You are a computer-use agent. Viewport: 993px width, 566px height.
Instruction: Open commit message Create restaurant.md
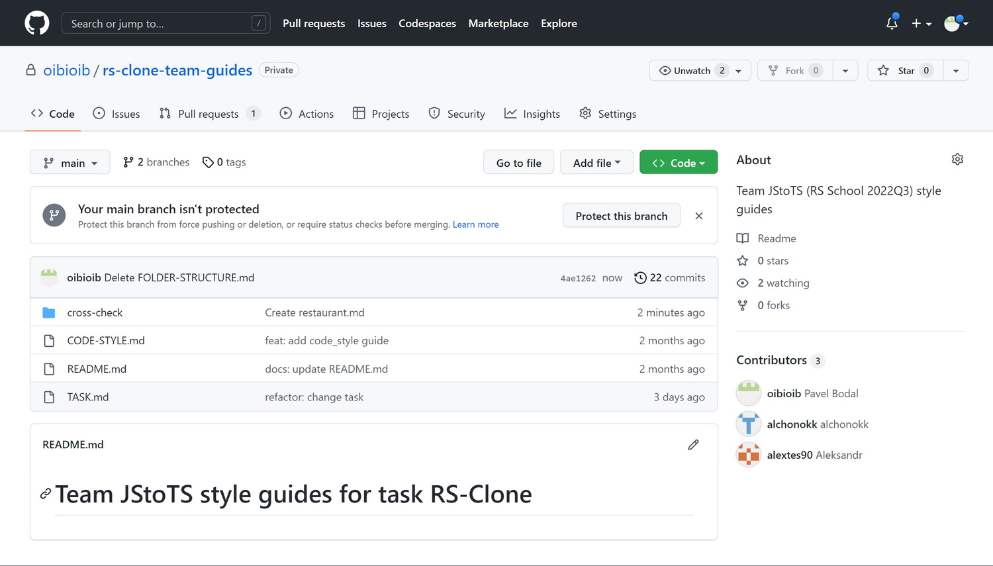tap(314, 312)
